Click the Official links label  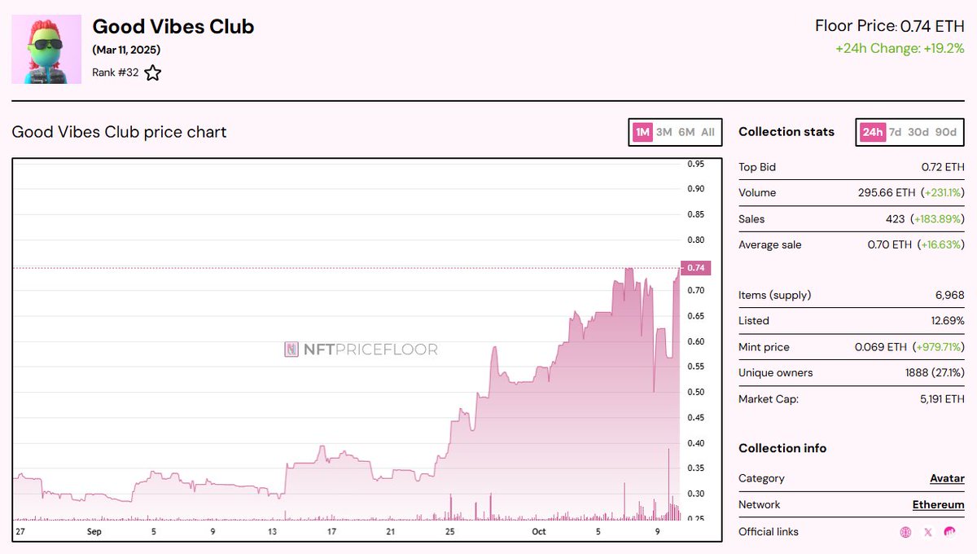(769, 532)
